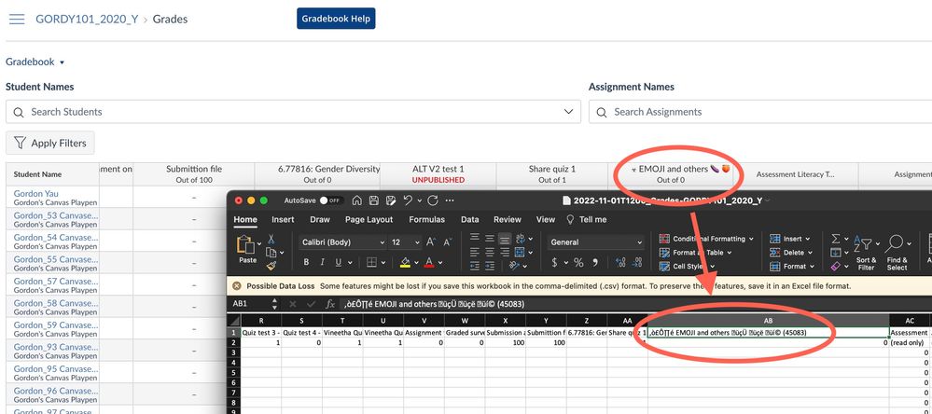Click the Gradebook Help button
This screenshot has height=414, width=932.
pyautogui.click(x=336, y=19)
